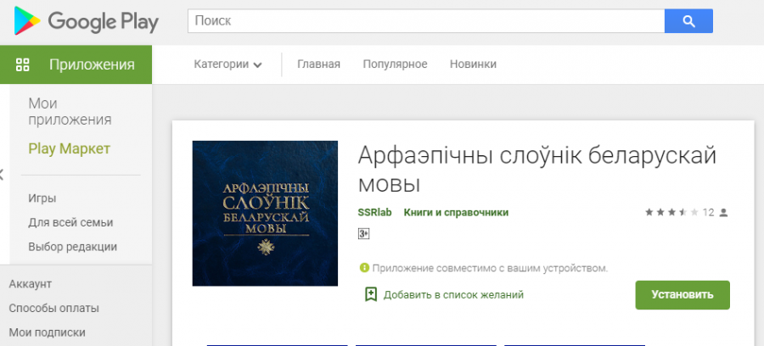Image resolution: width=764 pixels, height=346 pixels.
Task: Collapse the sidebar with the left arrow
Action: pos(2,174)
